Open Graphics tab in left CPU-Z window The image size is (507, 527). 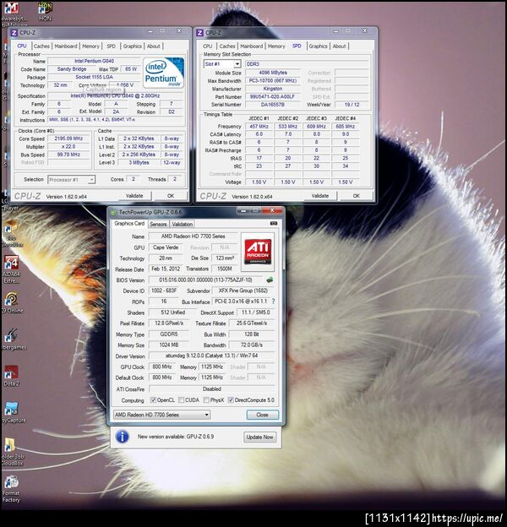[x=132, y=46]
